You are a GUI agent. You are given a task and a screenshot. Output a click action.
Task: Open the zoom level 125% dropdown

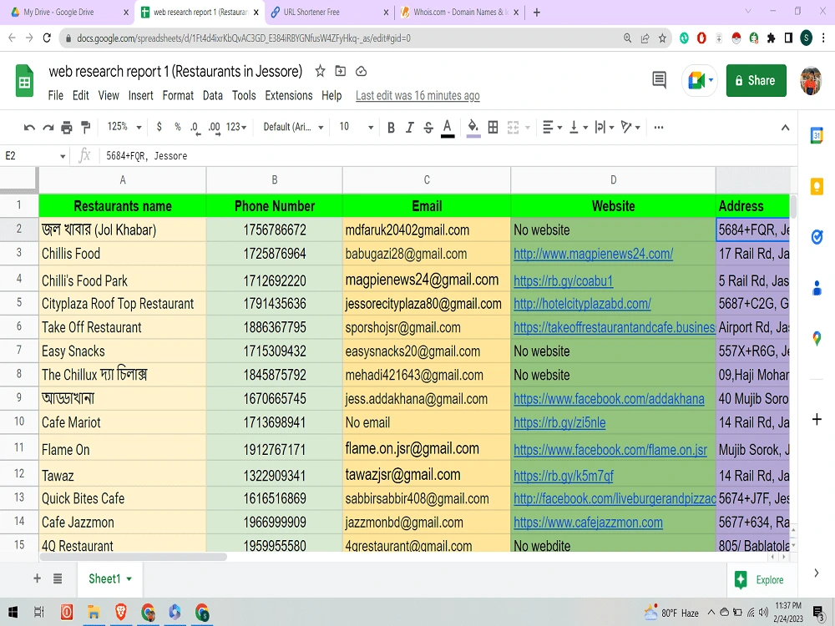[124, 127]
